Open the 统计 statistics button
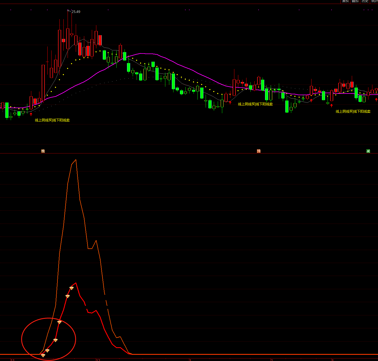Screen dimensions: 378x361 click(375, 1)
